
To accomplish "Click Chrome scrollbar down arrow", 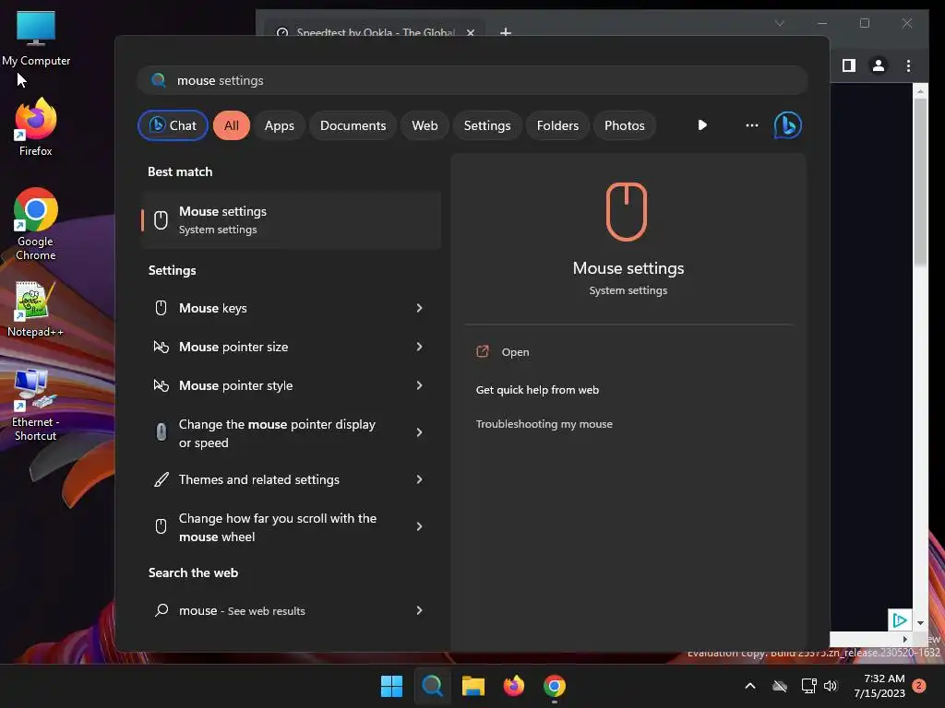I will click(920, 623).
